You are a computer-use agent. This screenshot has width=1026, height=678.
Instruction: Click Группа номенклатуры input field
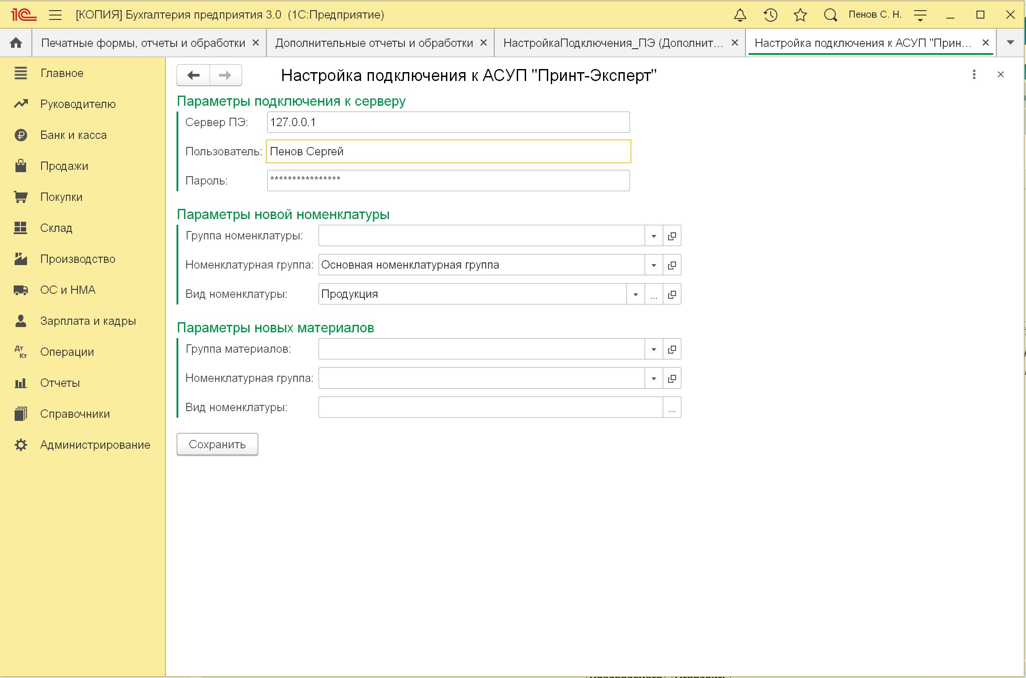click(481, 236)
